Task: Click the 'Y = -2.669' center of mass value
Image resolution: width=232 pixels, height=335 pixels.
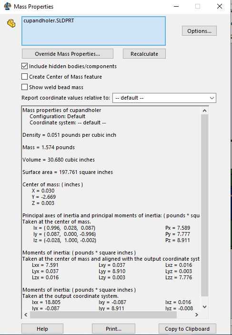Action: tap(44, 197)
